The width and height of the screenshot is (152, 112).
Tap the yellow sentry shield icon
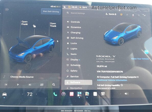pos(121,15)
